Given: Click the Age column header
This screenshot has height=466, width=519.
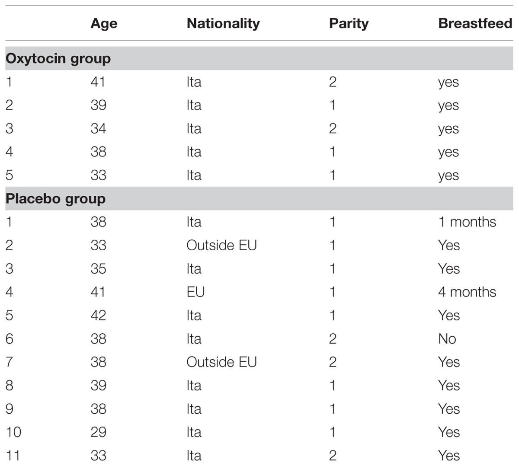Looking at the screenshot, I should click(x=104, y=24).
